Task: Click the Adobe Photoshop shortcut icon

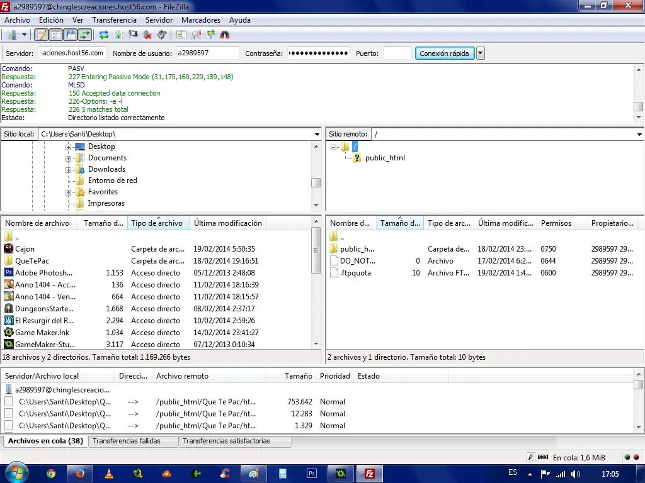Action: click(9, 272)
